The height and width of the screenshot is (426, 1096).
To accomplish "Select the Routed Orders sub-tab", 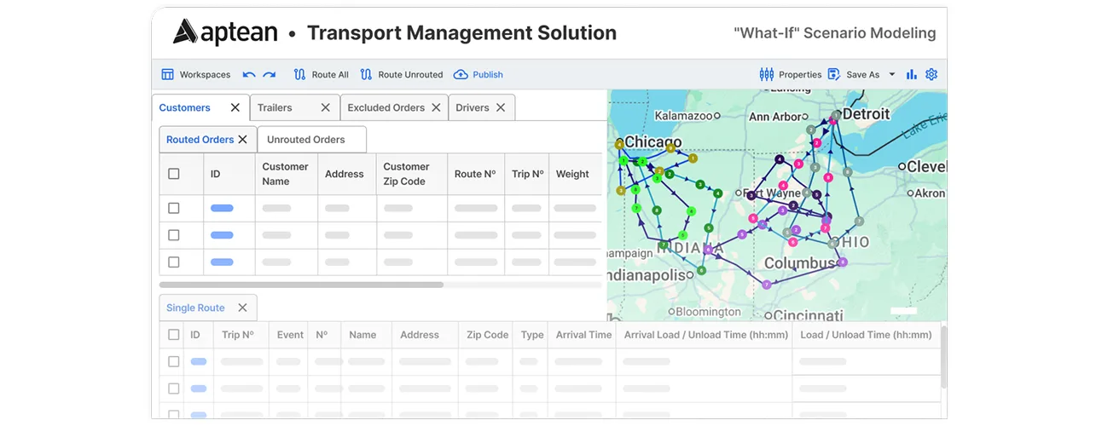I will point(200,140).
